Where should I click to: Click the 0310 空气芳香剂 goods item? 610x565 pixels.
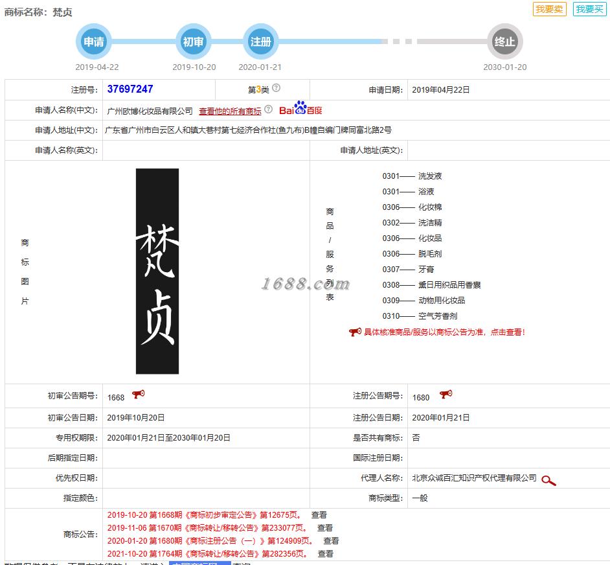420,316
